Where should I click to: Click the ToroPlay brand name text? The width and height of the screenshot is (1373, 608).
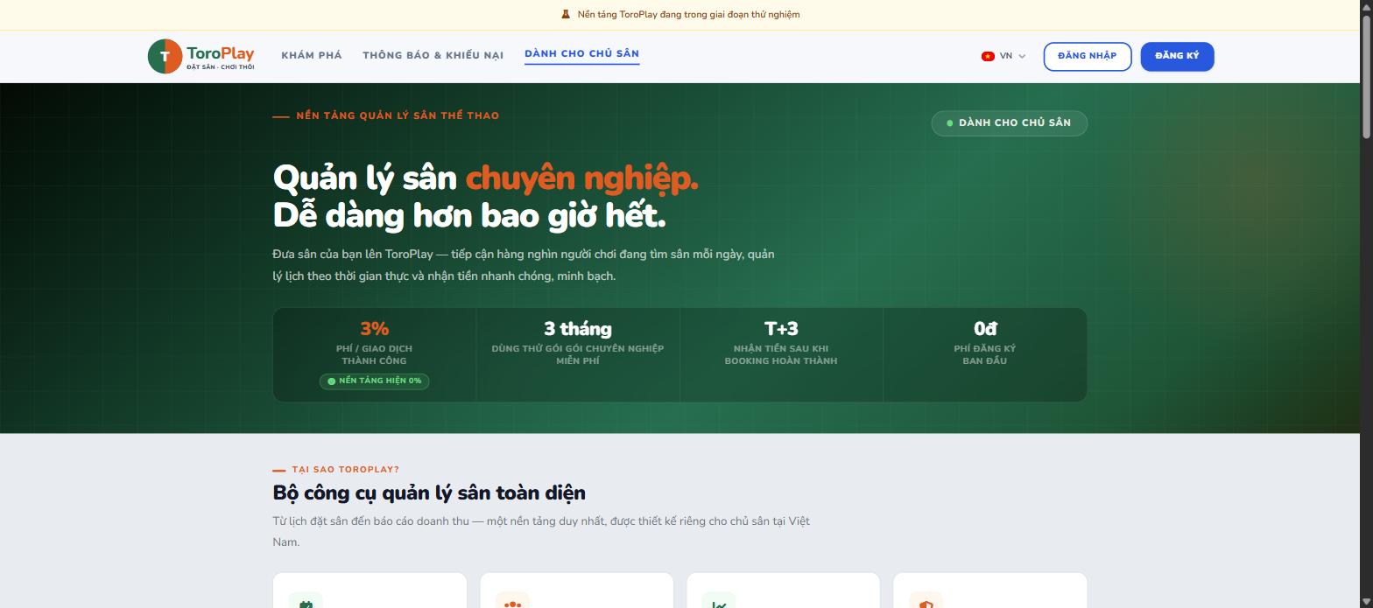pyautogui.click(x=220, y=52)
